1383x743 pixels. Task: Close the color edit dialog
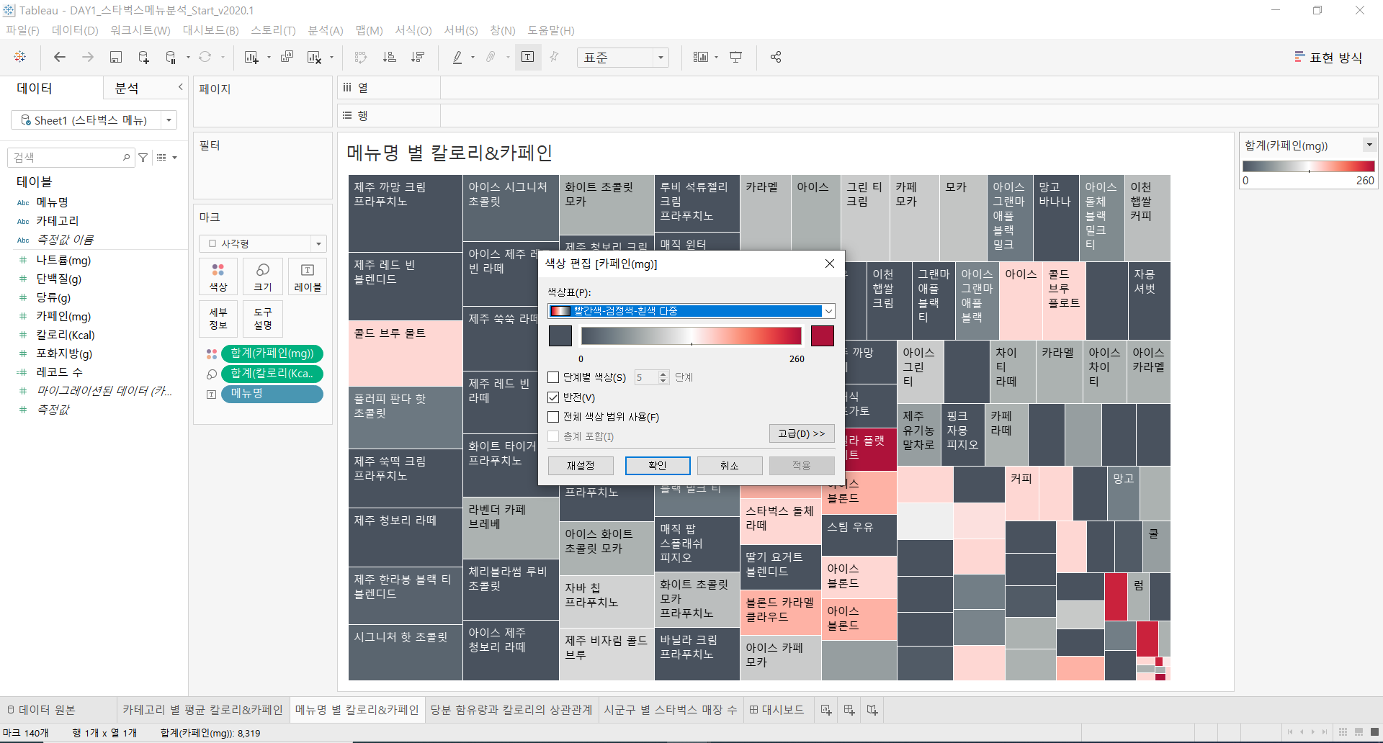(x=830, y=264)
